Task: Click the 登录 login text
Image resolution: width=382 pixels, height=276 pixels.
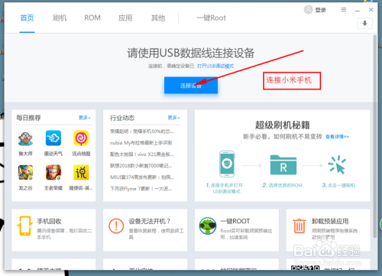Action: coord(320,10)
